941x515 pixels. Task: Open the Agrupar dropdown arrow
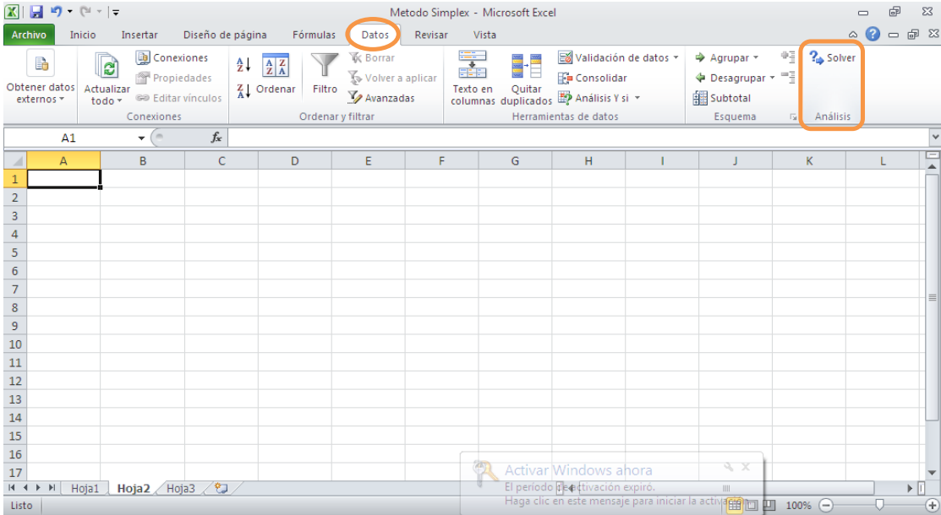pos(756,57)
